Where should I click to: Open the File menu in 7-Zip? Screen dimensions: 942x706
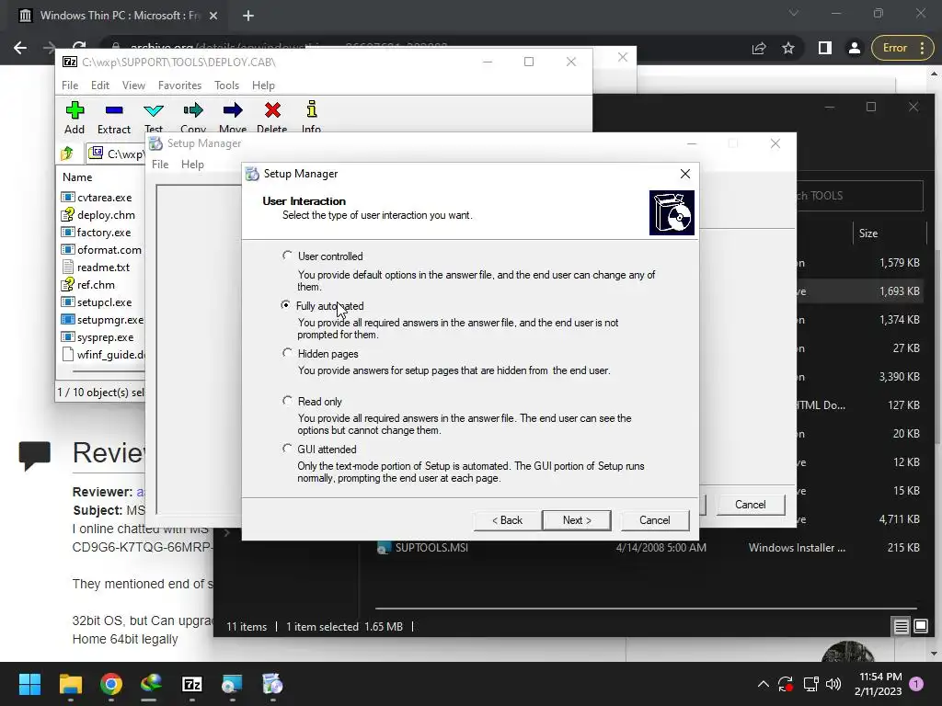[70, 85]
